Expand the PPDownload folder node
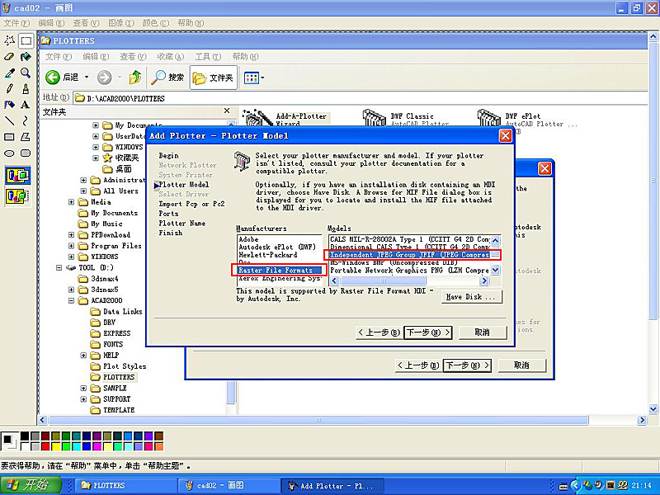The image size is (660, 495). pyautogui.click(x=71, y=235)
